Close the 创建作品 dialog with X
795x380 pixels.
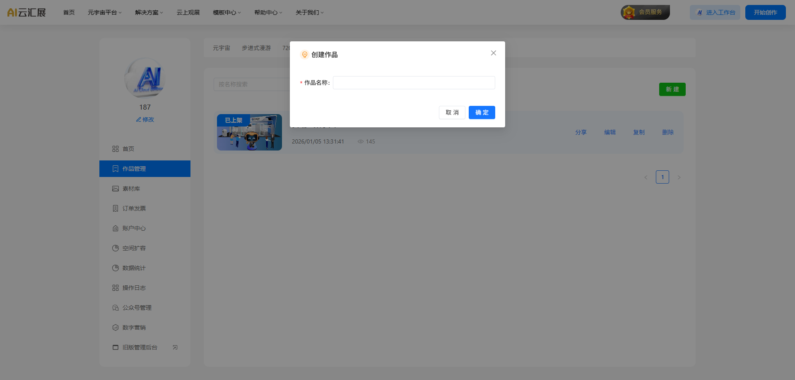click(493, 53)
